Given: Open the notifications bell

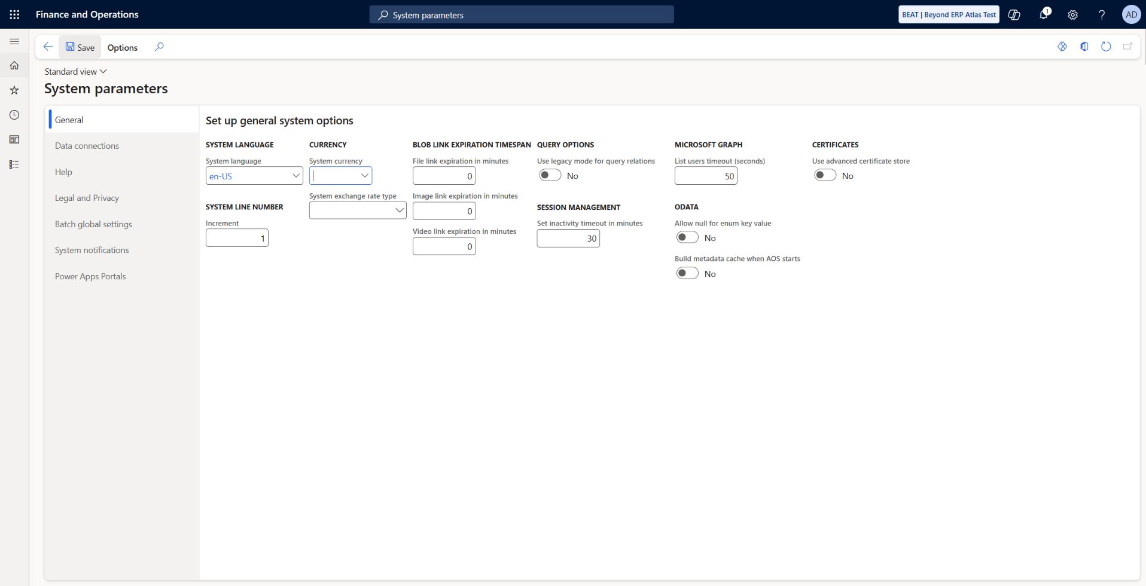Looking at the screenshot, I should 1044,14.
